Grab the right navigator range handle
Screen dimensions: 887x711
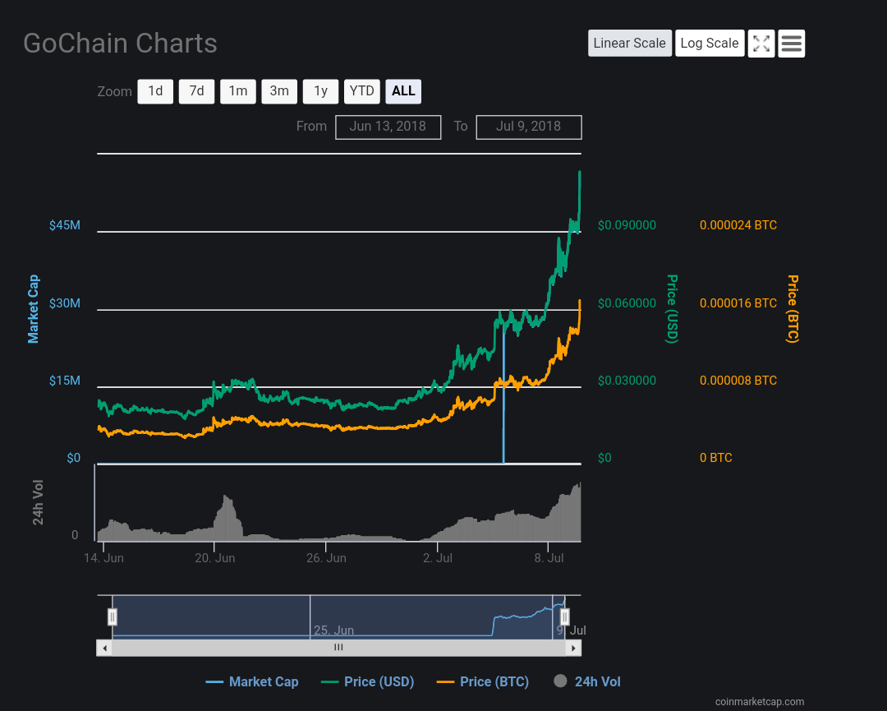(564, 617)
